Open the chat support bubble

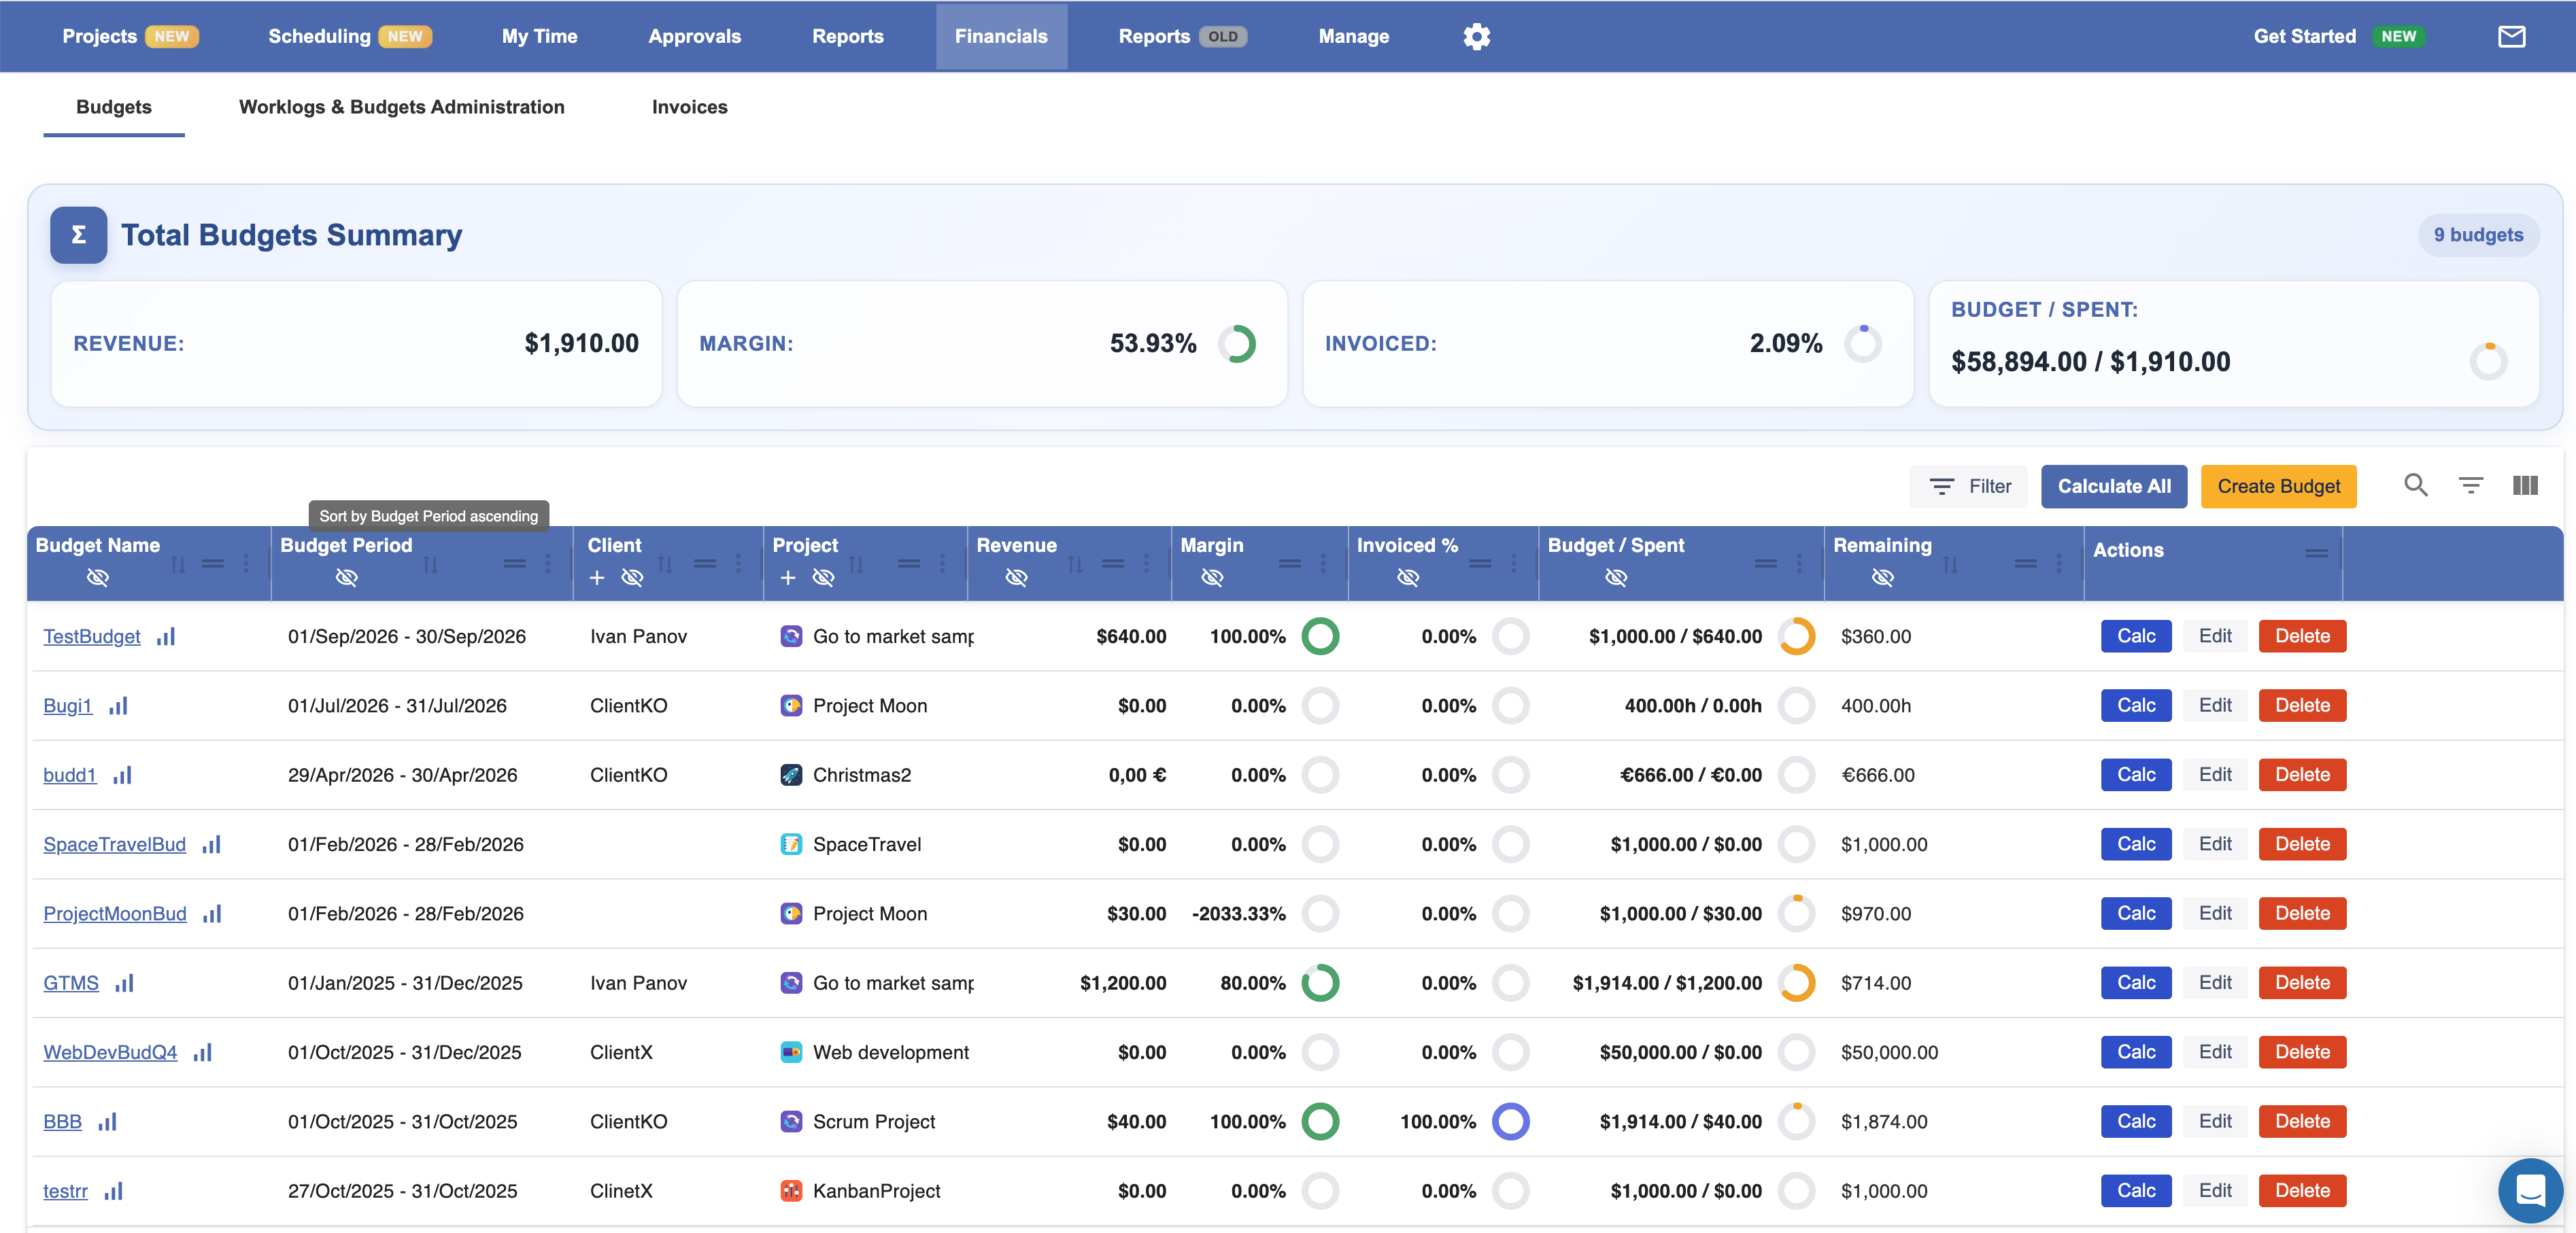[x=2530, y=1190]
